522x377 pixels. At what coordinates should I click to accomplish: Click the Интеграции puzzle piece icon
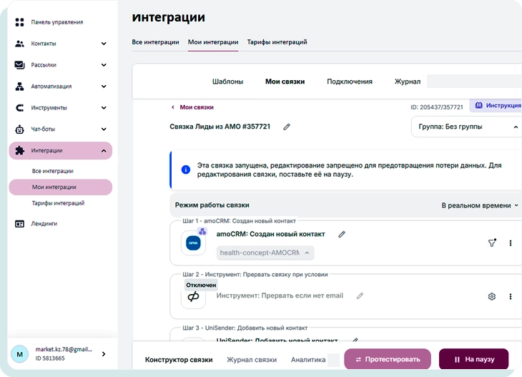(19, 150)
